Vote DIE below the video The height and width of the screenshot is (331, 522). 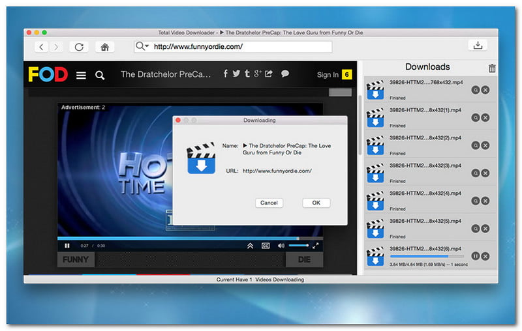[304, 259]
